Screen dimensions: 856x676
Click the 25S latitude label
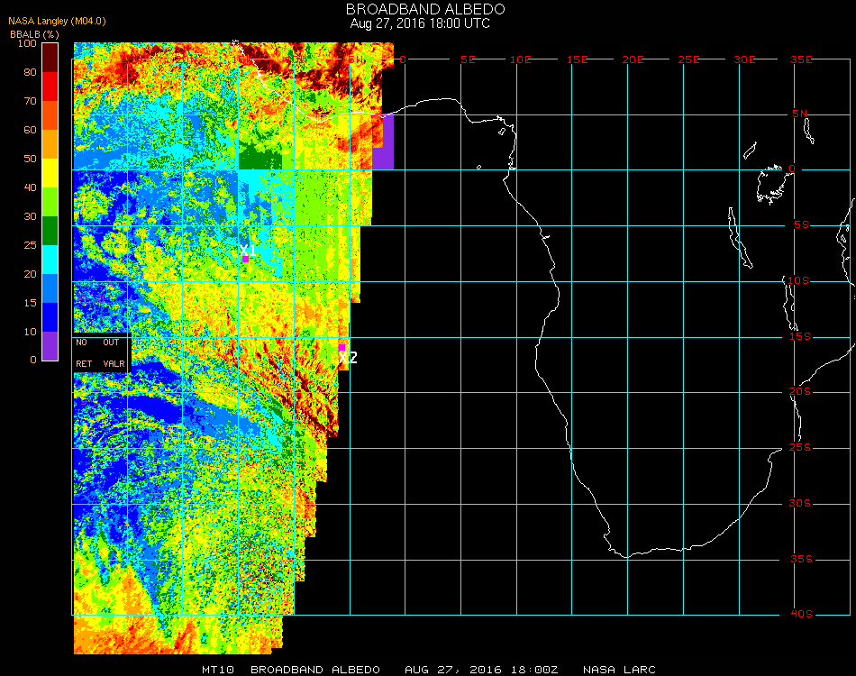tap(801, 448)
